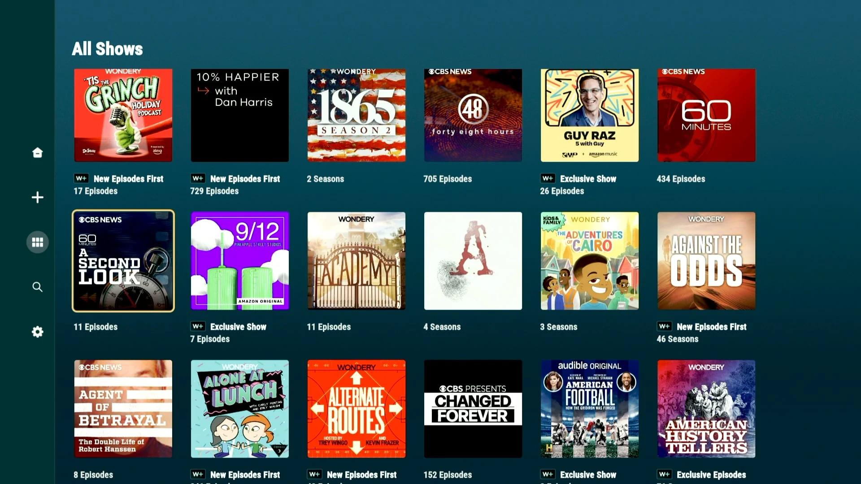The width and height of the screenshot is (861, 484).
Task: Select CBS Presents Changed Forever
Action: [x=473, y=409]
